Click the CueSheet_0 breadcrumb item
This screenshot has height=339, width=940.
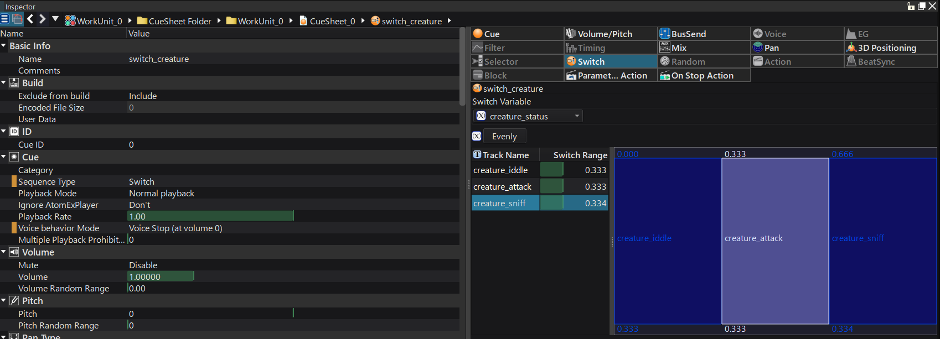click(x=332, y=21)
